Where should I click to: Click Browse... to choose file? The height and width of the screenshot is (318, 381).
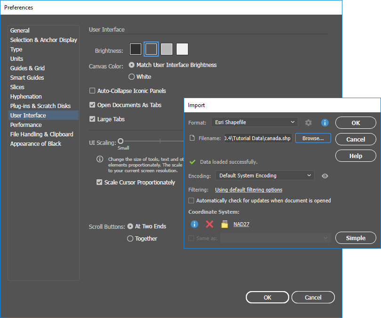pyautogui.click(x=313, y=138)
